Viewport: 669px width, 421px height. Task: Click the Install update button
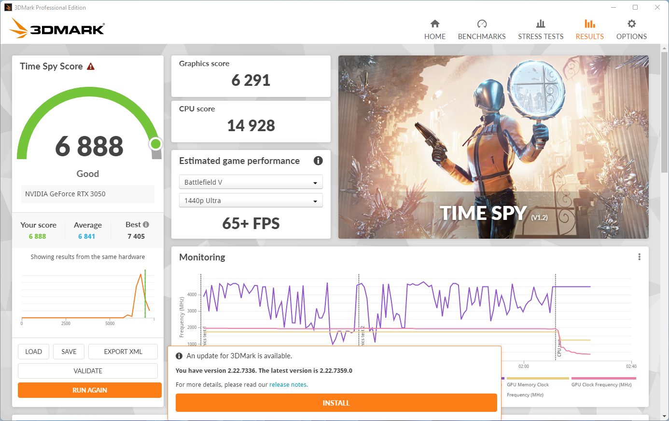tap(336, 403)
